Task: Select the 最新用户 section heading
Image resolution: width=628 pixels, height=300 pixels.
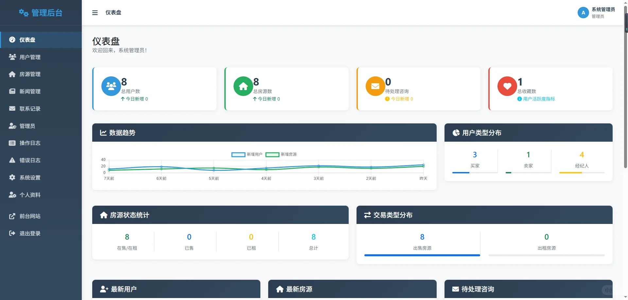Action: tap(124, 289)
